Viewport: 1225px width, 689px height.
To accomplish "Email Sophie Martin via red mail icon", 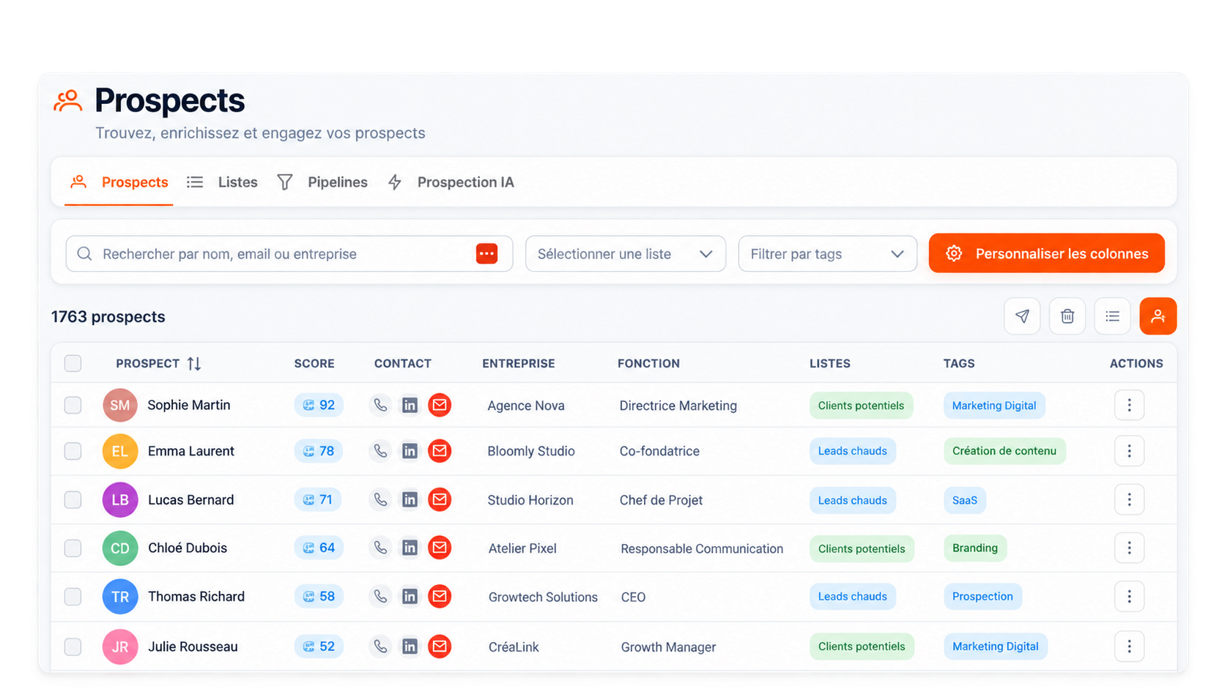I will (x=440, y=405).
